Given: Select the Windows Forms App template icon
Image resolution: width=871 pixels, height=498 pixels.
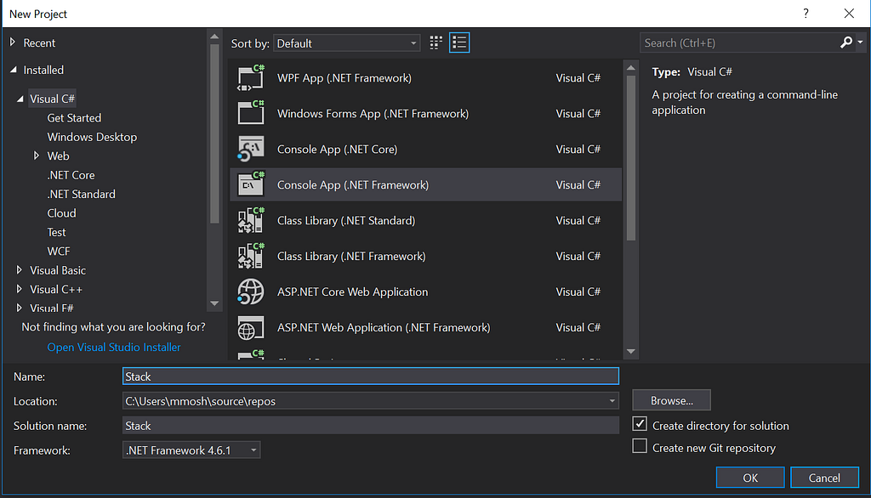Looking at the screenshot, I should [251, 113].
